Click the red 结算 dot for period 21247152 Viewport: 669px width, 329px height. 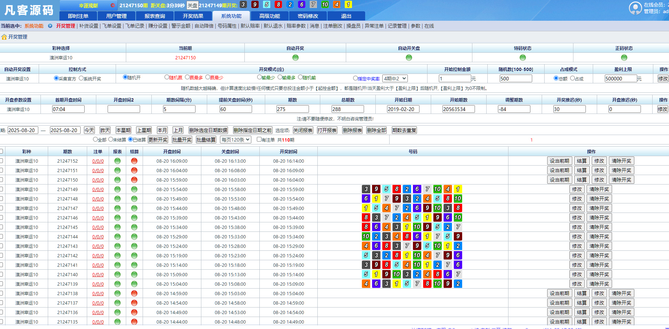[134, 160]
